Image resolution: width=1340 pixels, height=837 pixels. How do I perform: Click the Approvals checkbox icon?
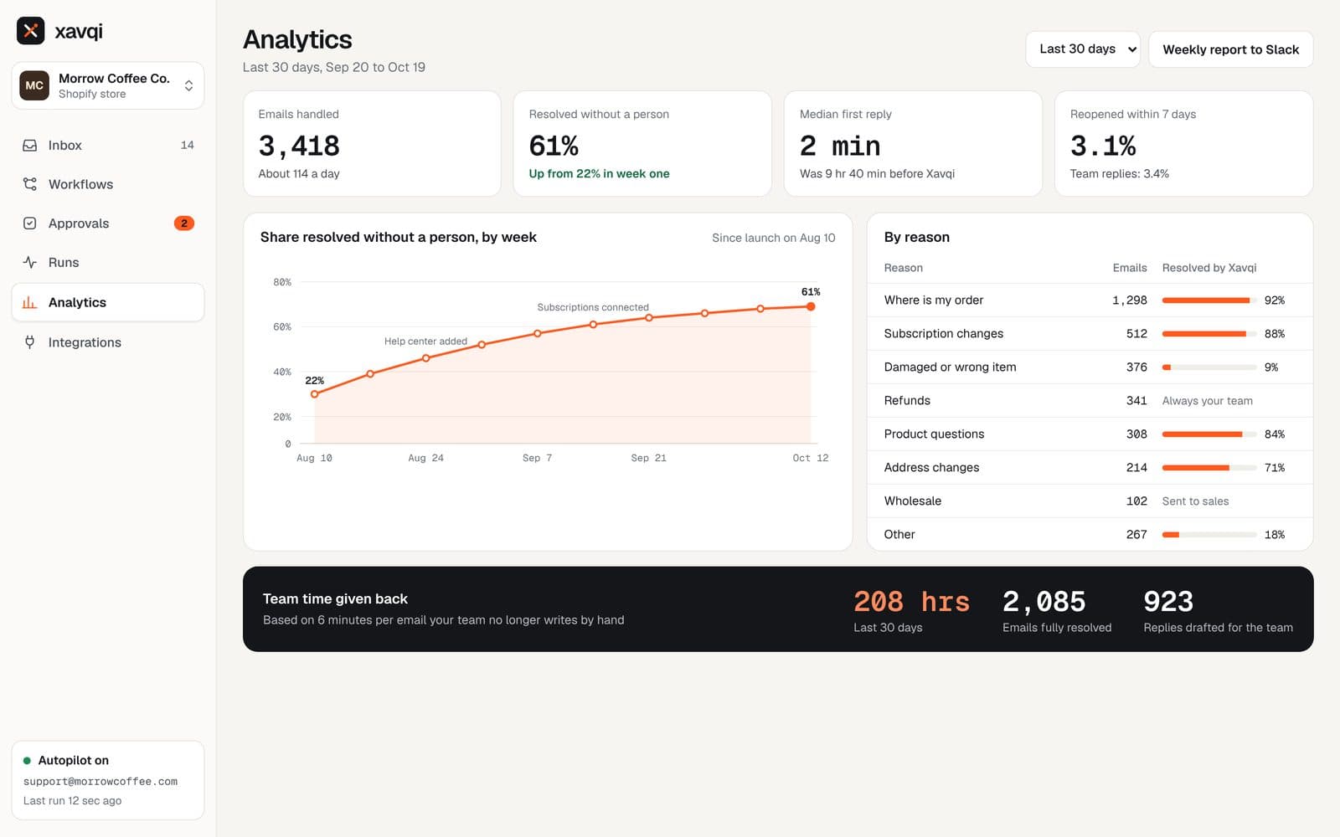(x=30, y=223)
